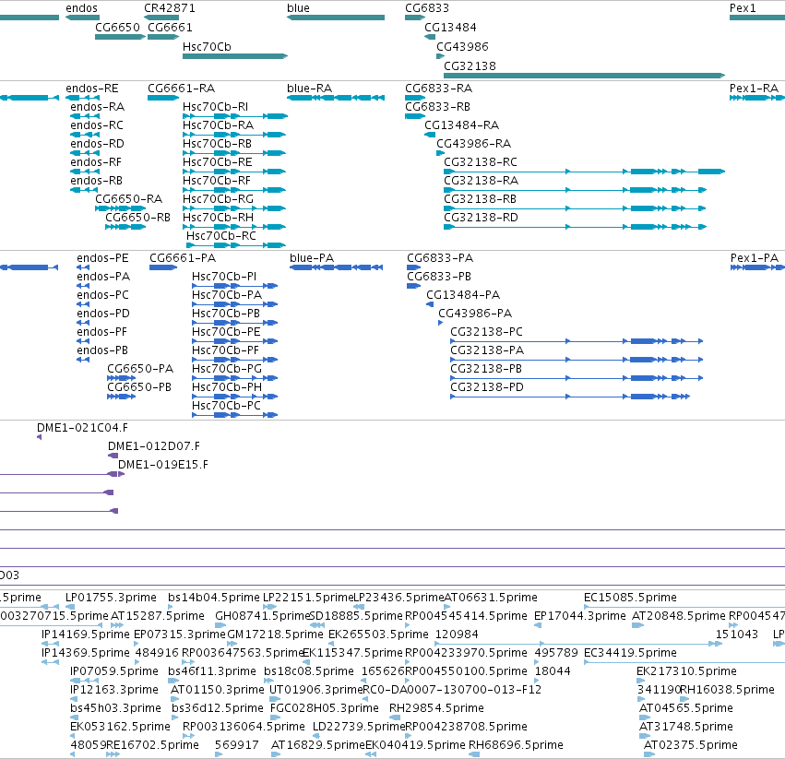Select the CG6833 gene label
This screenshot has height=759, width=785.
[x=427, y=8]
